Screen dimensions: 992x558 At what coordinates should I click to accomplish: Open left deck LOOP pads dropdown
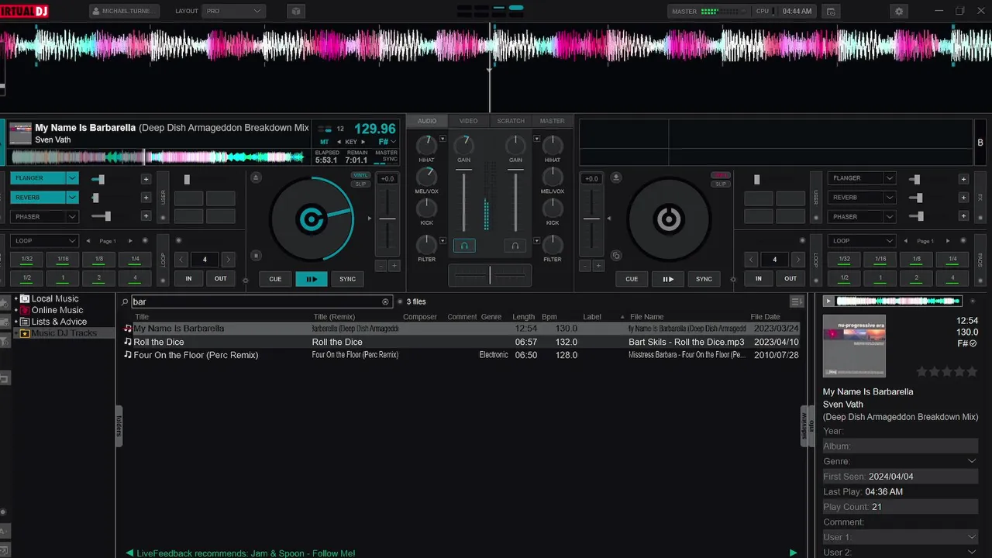44,241
